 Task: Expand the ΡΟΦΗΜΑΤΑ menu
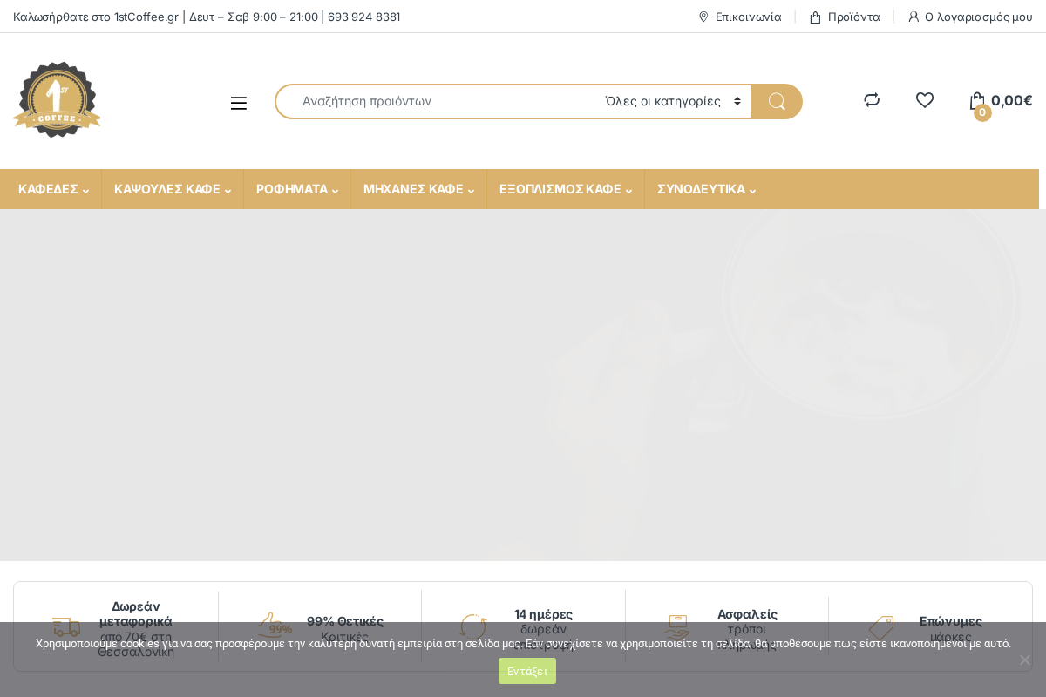click(297, 189)
